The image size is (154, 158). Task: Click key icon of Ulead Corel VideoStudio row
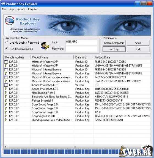pyautogui.click(x=6, y=120)
